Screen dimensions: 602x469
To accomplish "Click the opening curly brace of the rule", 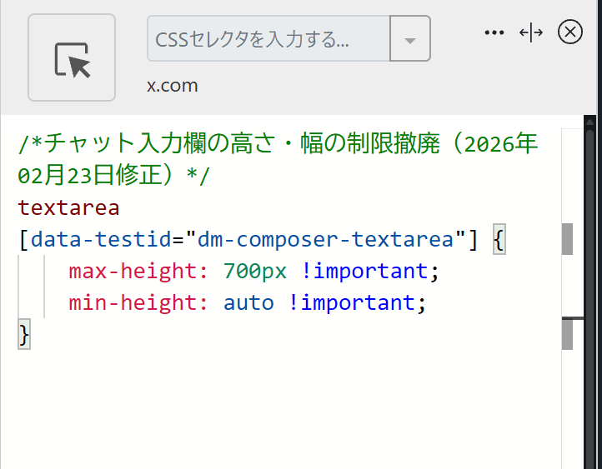I will [499, 240].
